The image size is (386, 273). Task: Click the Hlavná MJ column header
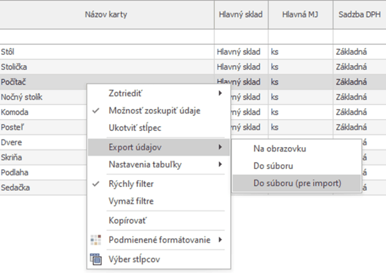pyautogui.click(x=300, y=15)
